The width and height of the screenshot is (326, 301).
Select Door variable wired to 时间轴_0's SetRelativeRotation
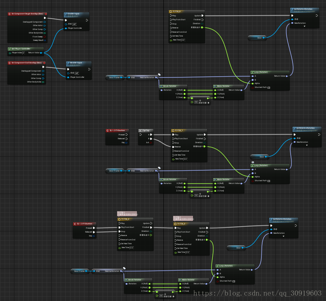click(258, 38)
